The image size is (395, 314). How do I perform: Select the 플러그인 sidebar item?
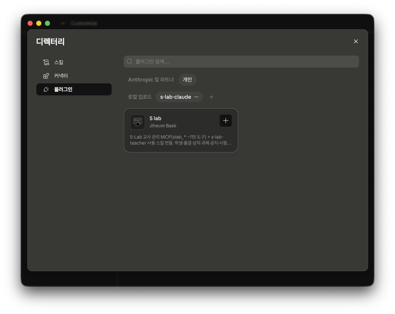74,89
